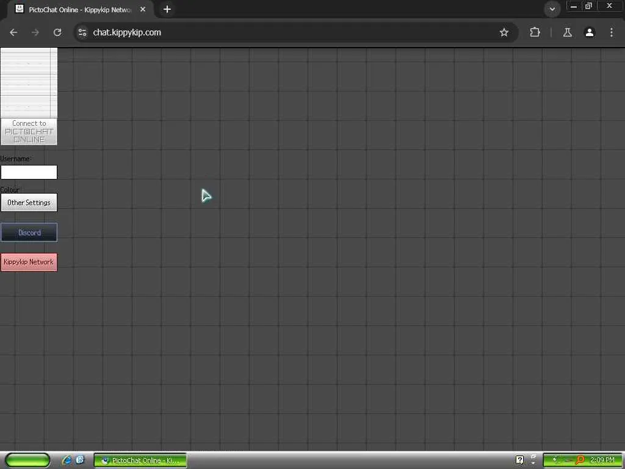Focus the Username input field
Screen dimensions: 625x469
point(29,172)
